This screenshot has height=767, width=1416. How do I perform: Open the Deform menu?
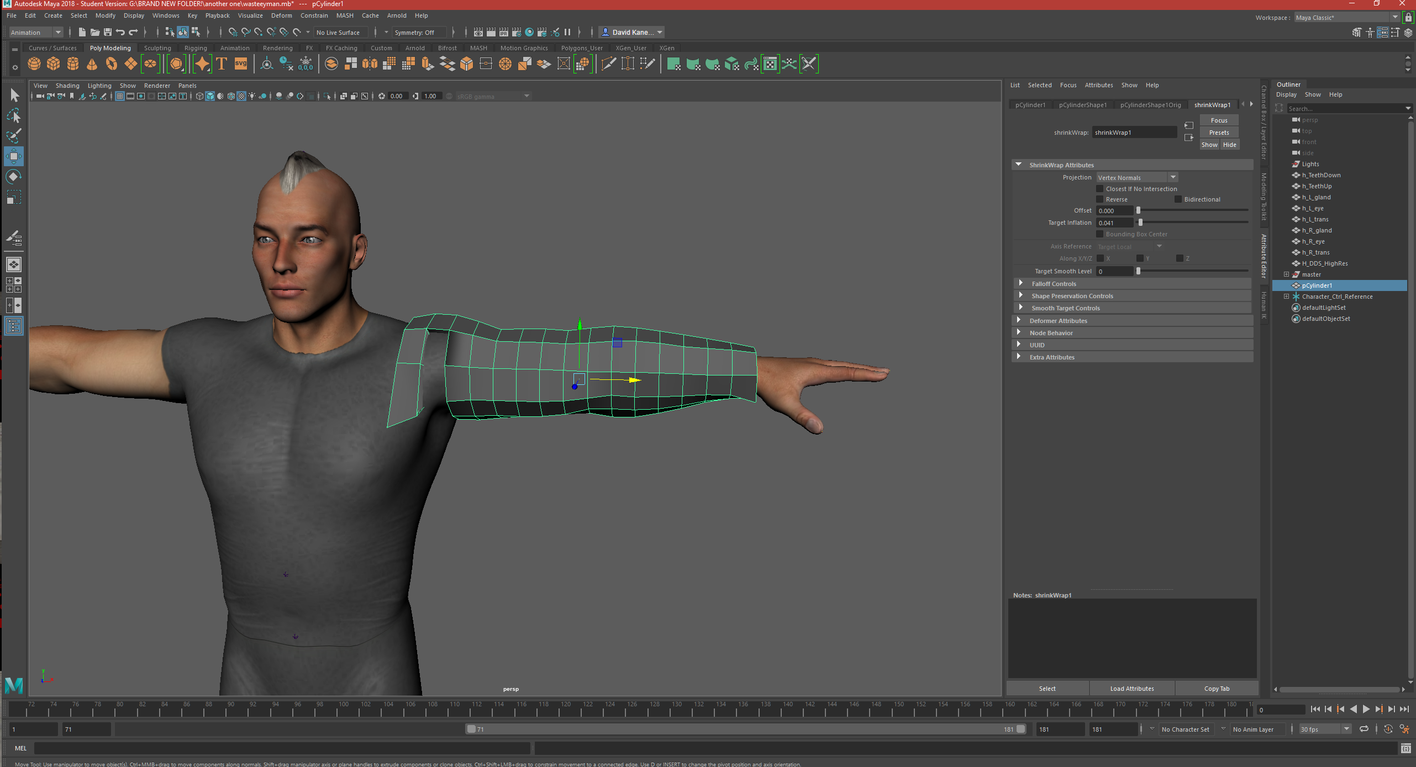click(x=282, y=15)
